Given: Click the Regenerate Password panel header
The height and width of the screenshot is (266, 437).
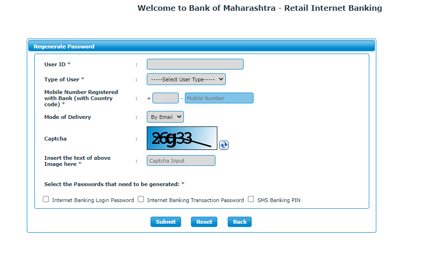Looking at the screenshot, I should (201, 46).
